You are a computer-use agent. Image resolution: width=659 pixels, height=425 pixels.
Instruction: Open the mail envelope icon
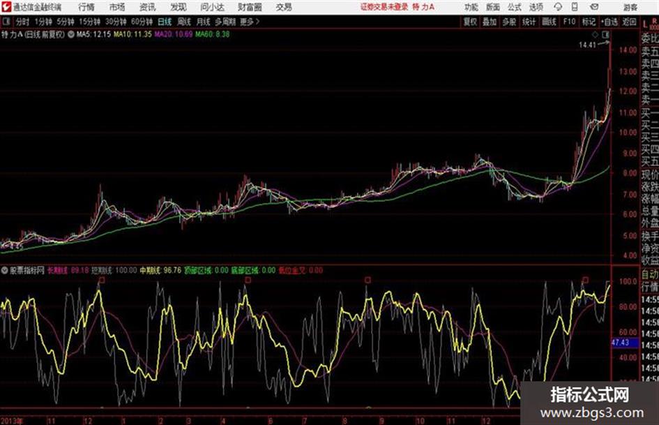click(x=594, y=7)
